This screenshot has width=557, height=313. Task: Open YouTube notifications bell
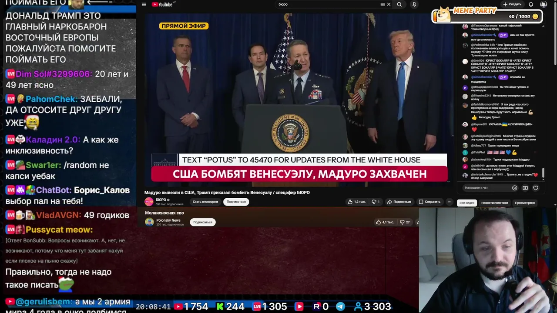(x=531, y=4)
